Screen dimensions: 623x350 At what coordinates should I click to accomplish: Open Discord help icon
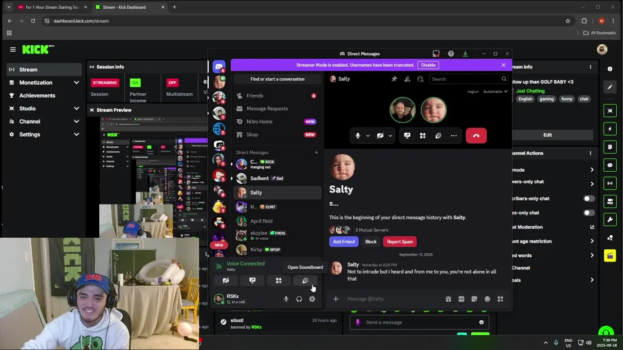click(x=451, y=53)
